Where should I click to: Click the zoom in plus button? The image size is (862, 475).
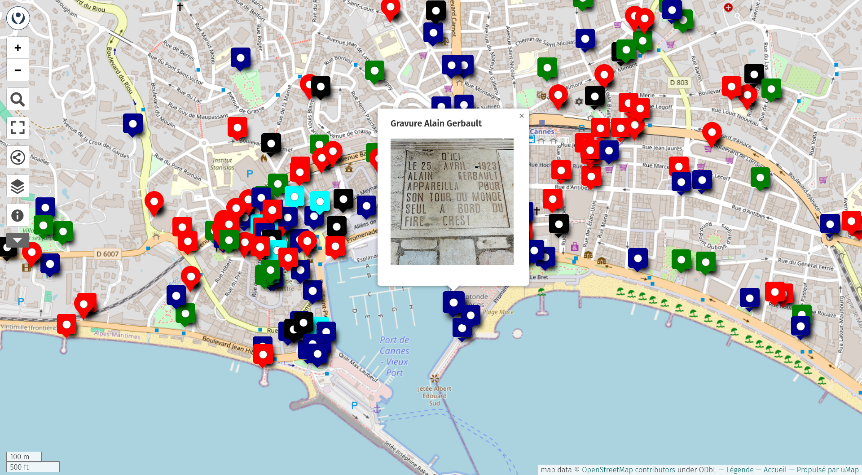click(18, 48)
